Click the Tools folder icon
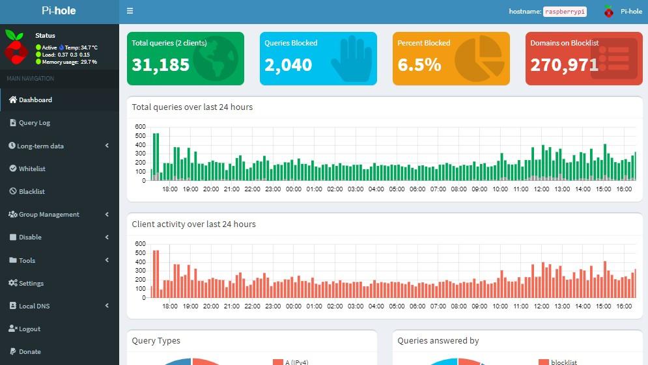 point(13,260)
